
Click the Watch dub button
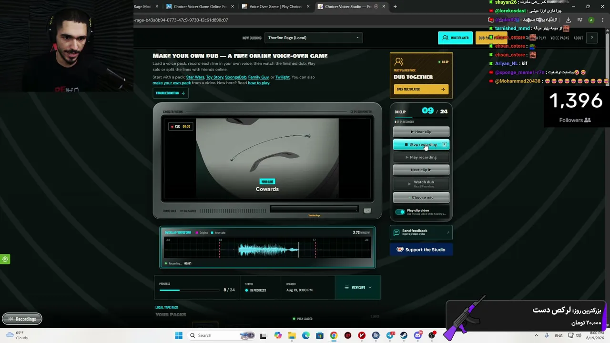click(421, 183)
